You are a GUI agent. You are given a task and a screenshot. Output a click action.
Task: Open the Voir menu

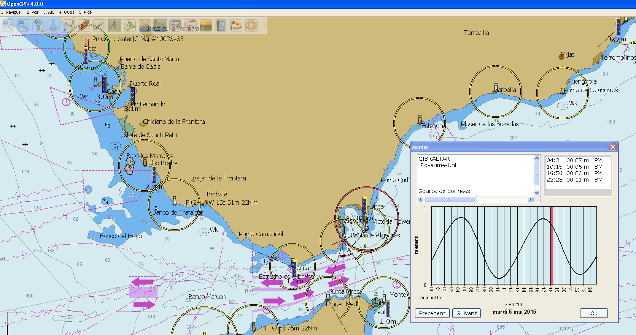tap(32, 12)
